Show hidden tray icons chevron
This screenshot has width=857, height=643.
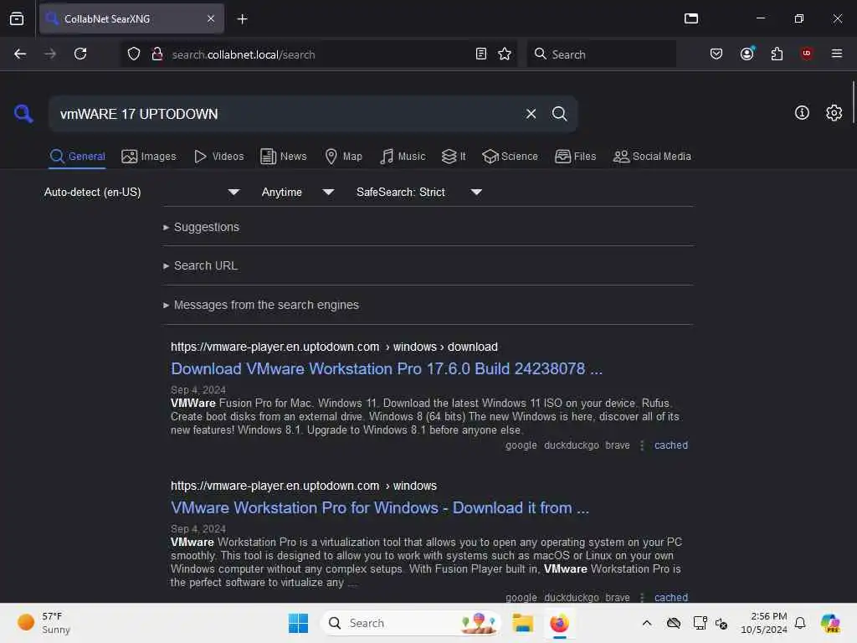pyautogui.click(x=647, y=623)
